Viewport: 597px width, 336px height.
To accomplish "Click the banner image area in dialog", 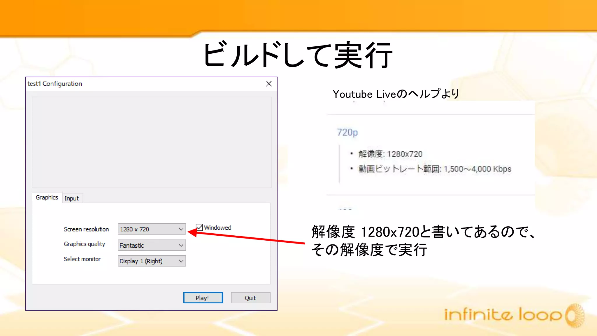I will pos(152,142).
